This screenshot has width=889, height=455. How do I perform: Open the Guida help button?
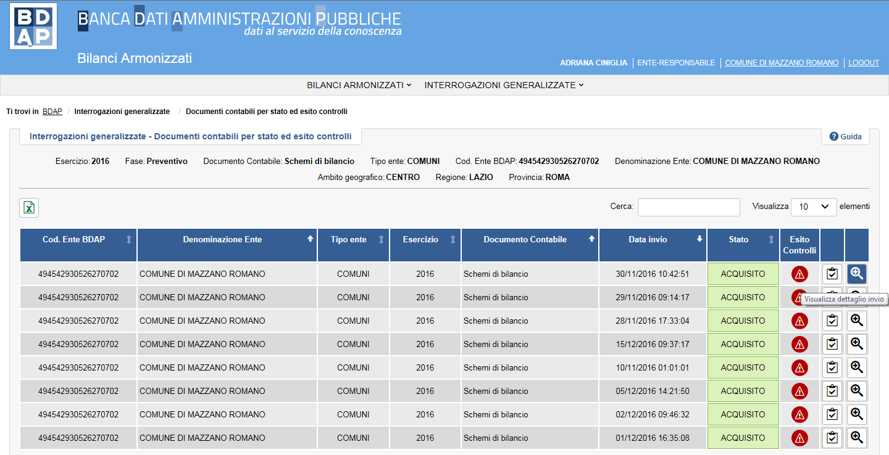point(845,136)
